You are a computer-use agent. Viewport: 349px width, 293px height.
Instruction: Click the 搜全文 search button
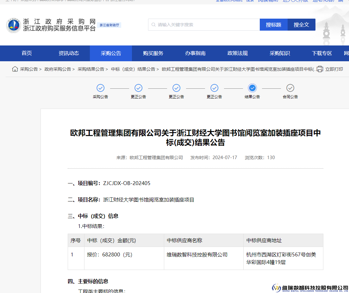pyautogui.click(x=301, y=25)
